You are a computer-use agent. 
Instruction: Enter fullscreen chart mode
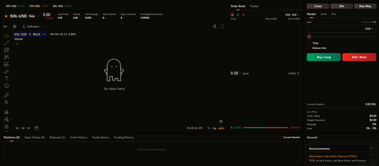[222, 26]
